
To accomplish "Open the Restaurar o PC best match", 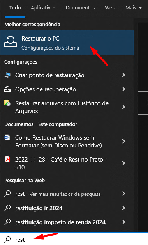I will pos(67,43).
